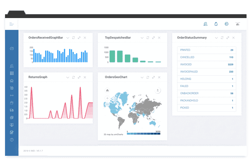Select the PICKED status row
Viewport: 252px width, 168px height.
[x=207, y=108]
